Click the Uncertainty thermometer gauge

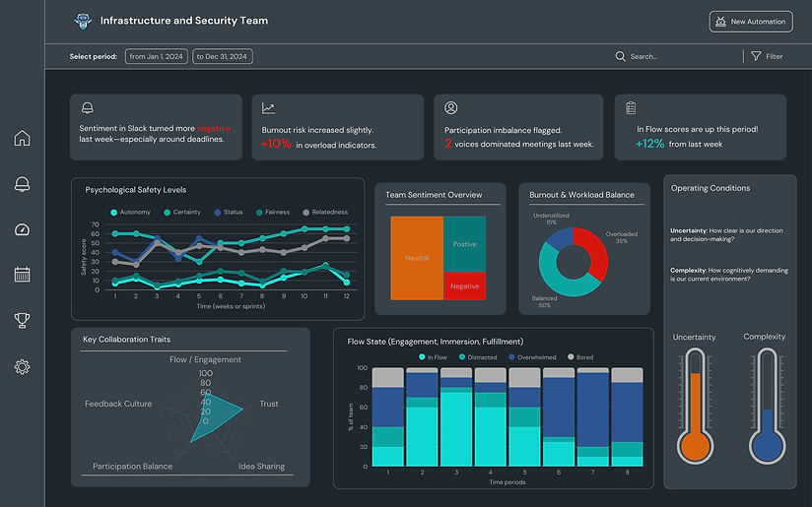coord(695,406)
